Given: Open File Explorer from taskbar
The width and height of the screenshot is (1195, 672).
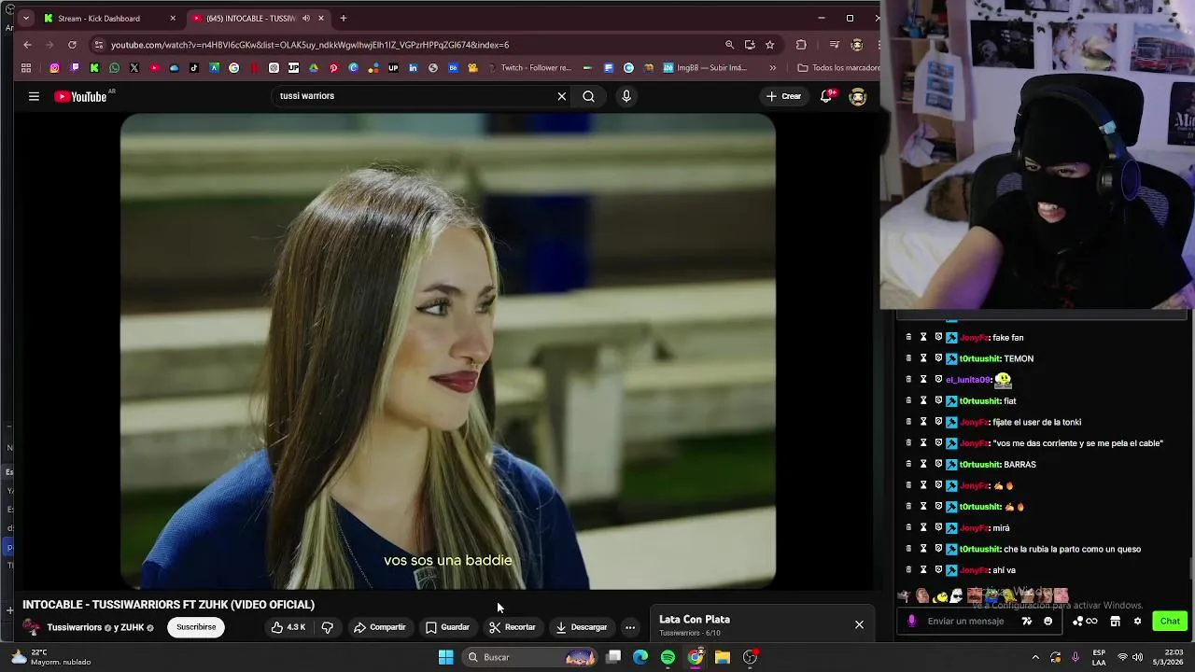Looking at the screenshot, I should [723, 657].
